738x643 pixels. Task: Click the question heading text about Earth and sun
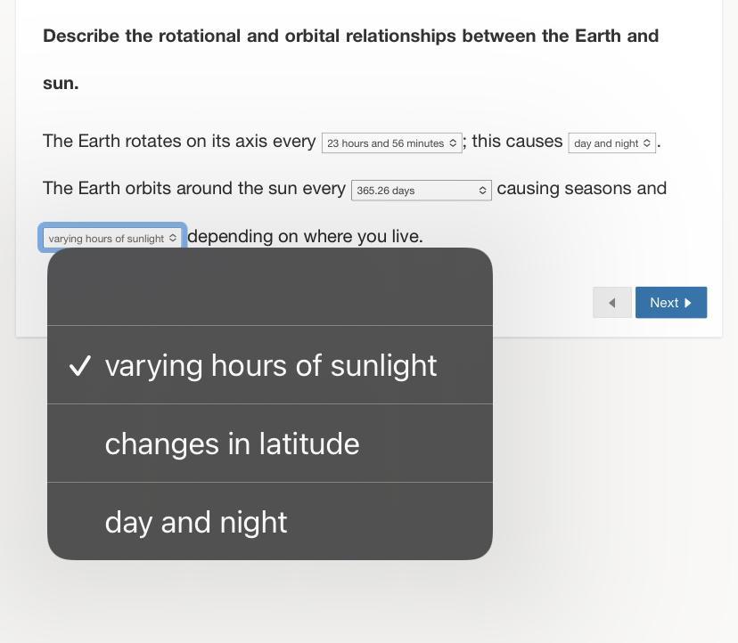click(350, 60)
